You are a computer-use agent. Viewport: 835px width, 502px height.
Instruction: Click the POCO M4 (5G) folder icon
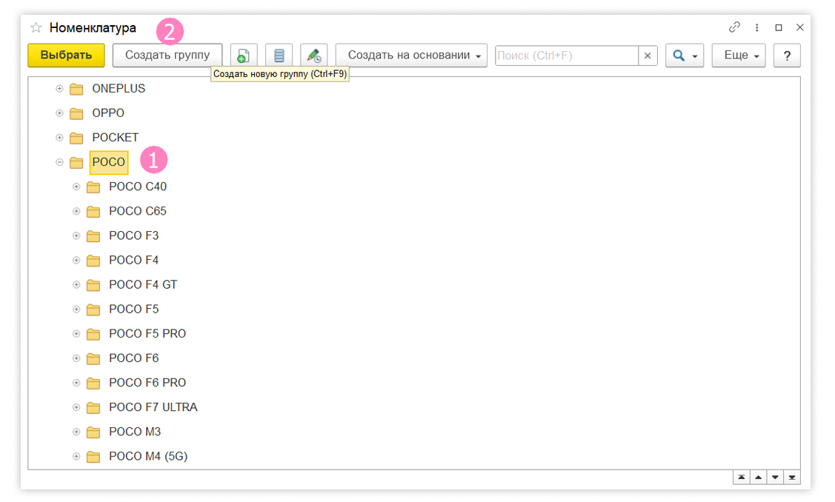click(x=93, y=456)
